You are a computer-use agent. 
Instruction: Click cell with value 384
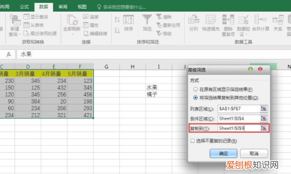click(28, 101)
